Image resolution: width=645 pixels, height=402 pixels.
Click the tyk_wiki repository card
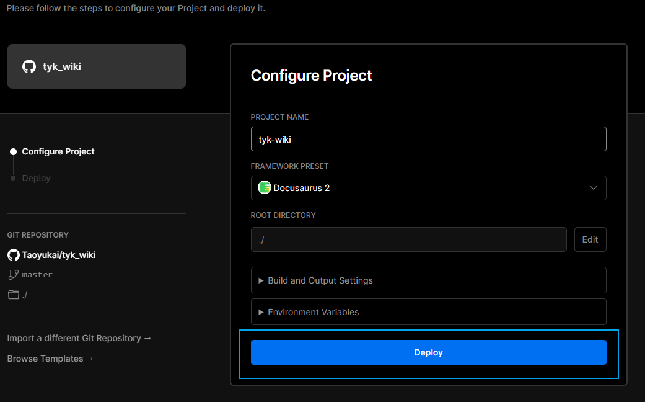(x=97, y=66)
